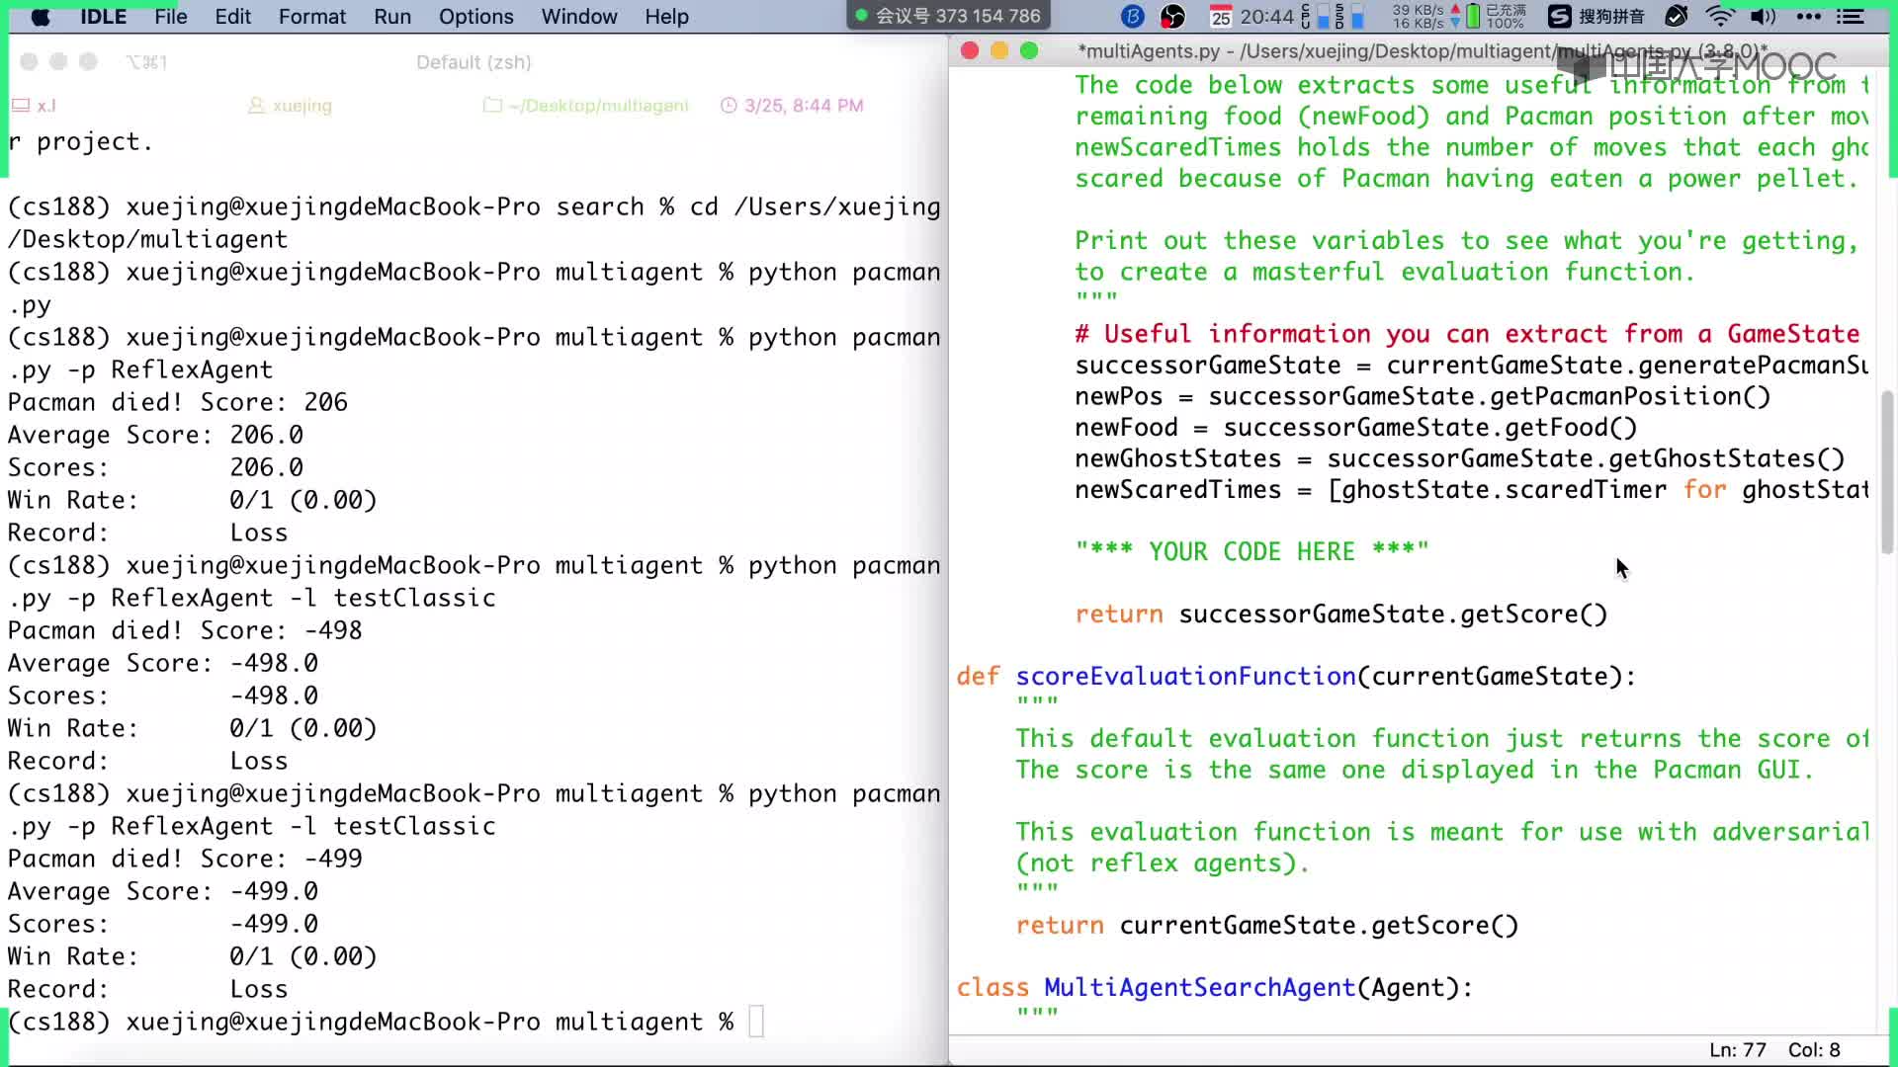Open the IDLE application menu
1898x1067 pixels.
(x=103, y=17)
